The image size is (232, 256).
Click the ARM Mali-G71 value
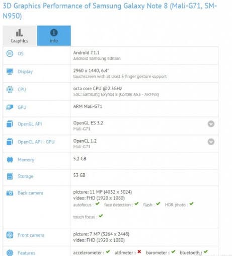(88, 106)
